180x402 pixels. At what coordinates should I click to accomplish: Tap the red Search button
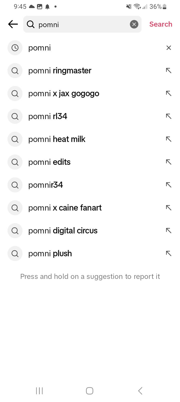[161, 24]
